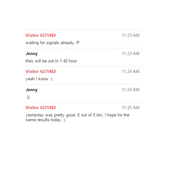Click the word 'signals' in first message
172x174 pixels.
click(53, 43)
